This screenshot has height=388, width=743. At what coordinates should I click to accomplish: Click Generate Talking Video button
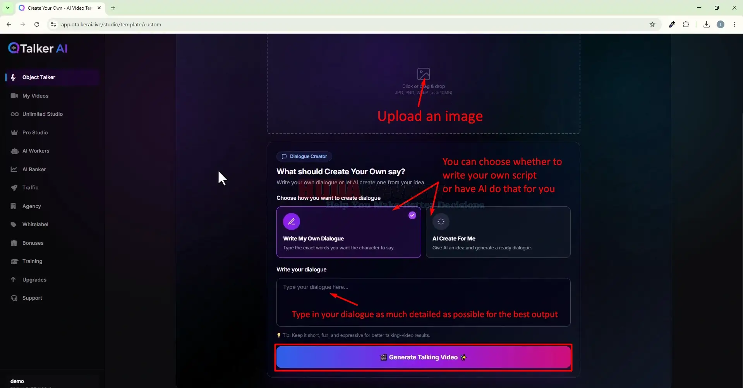423,357
